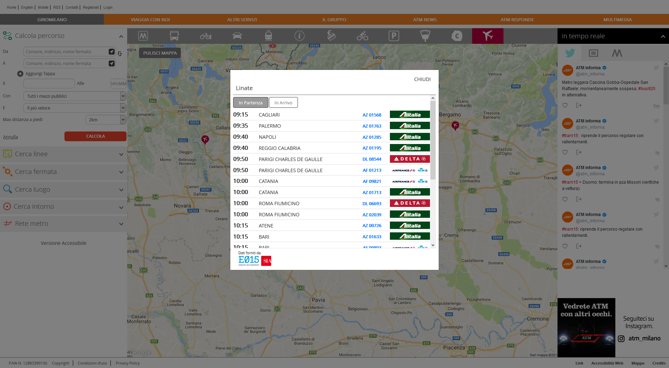The image size is (669, 368).
Task: Click the Twitter bird feed icon
Action: (x=570, y=53)
